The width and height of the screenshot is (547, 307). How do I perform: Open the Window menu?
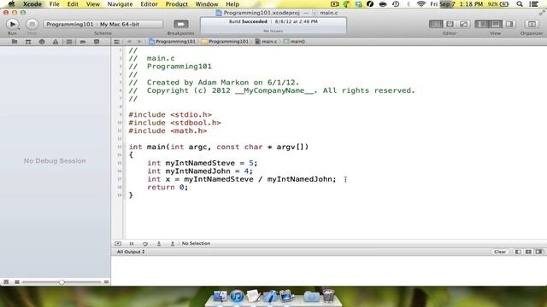207,4
